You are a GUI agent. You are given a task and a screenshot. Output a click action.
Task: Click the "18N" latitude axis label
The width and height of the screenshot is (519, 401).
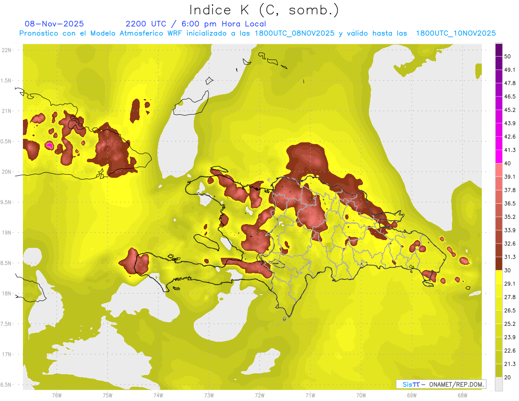click(x=6, y=293)
